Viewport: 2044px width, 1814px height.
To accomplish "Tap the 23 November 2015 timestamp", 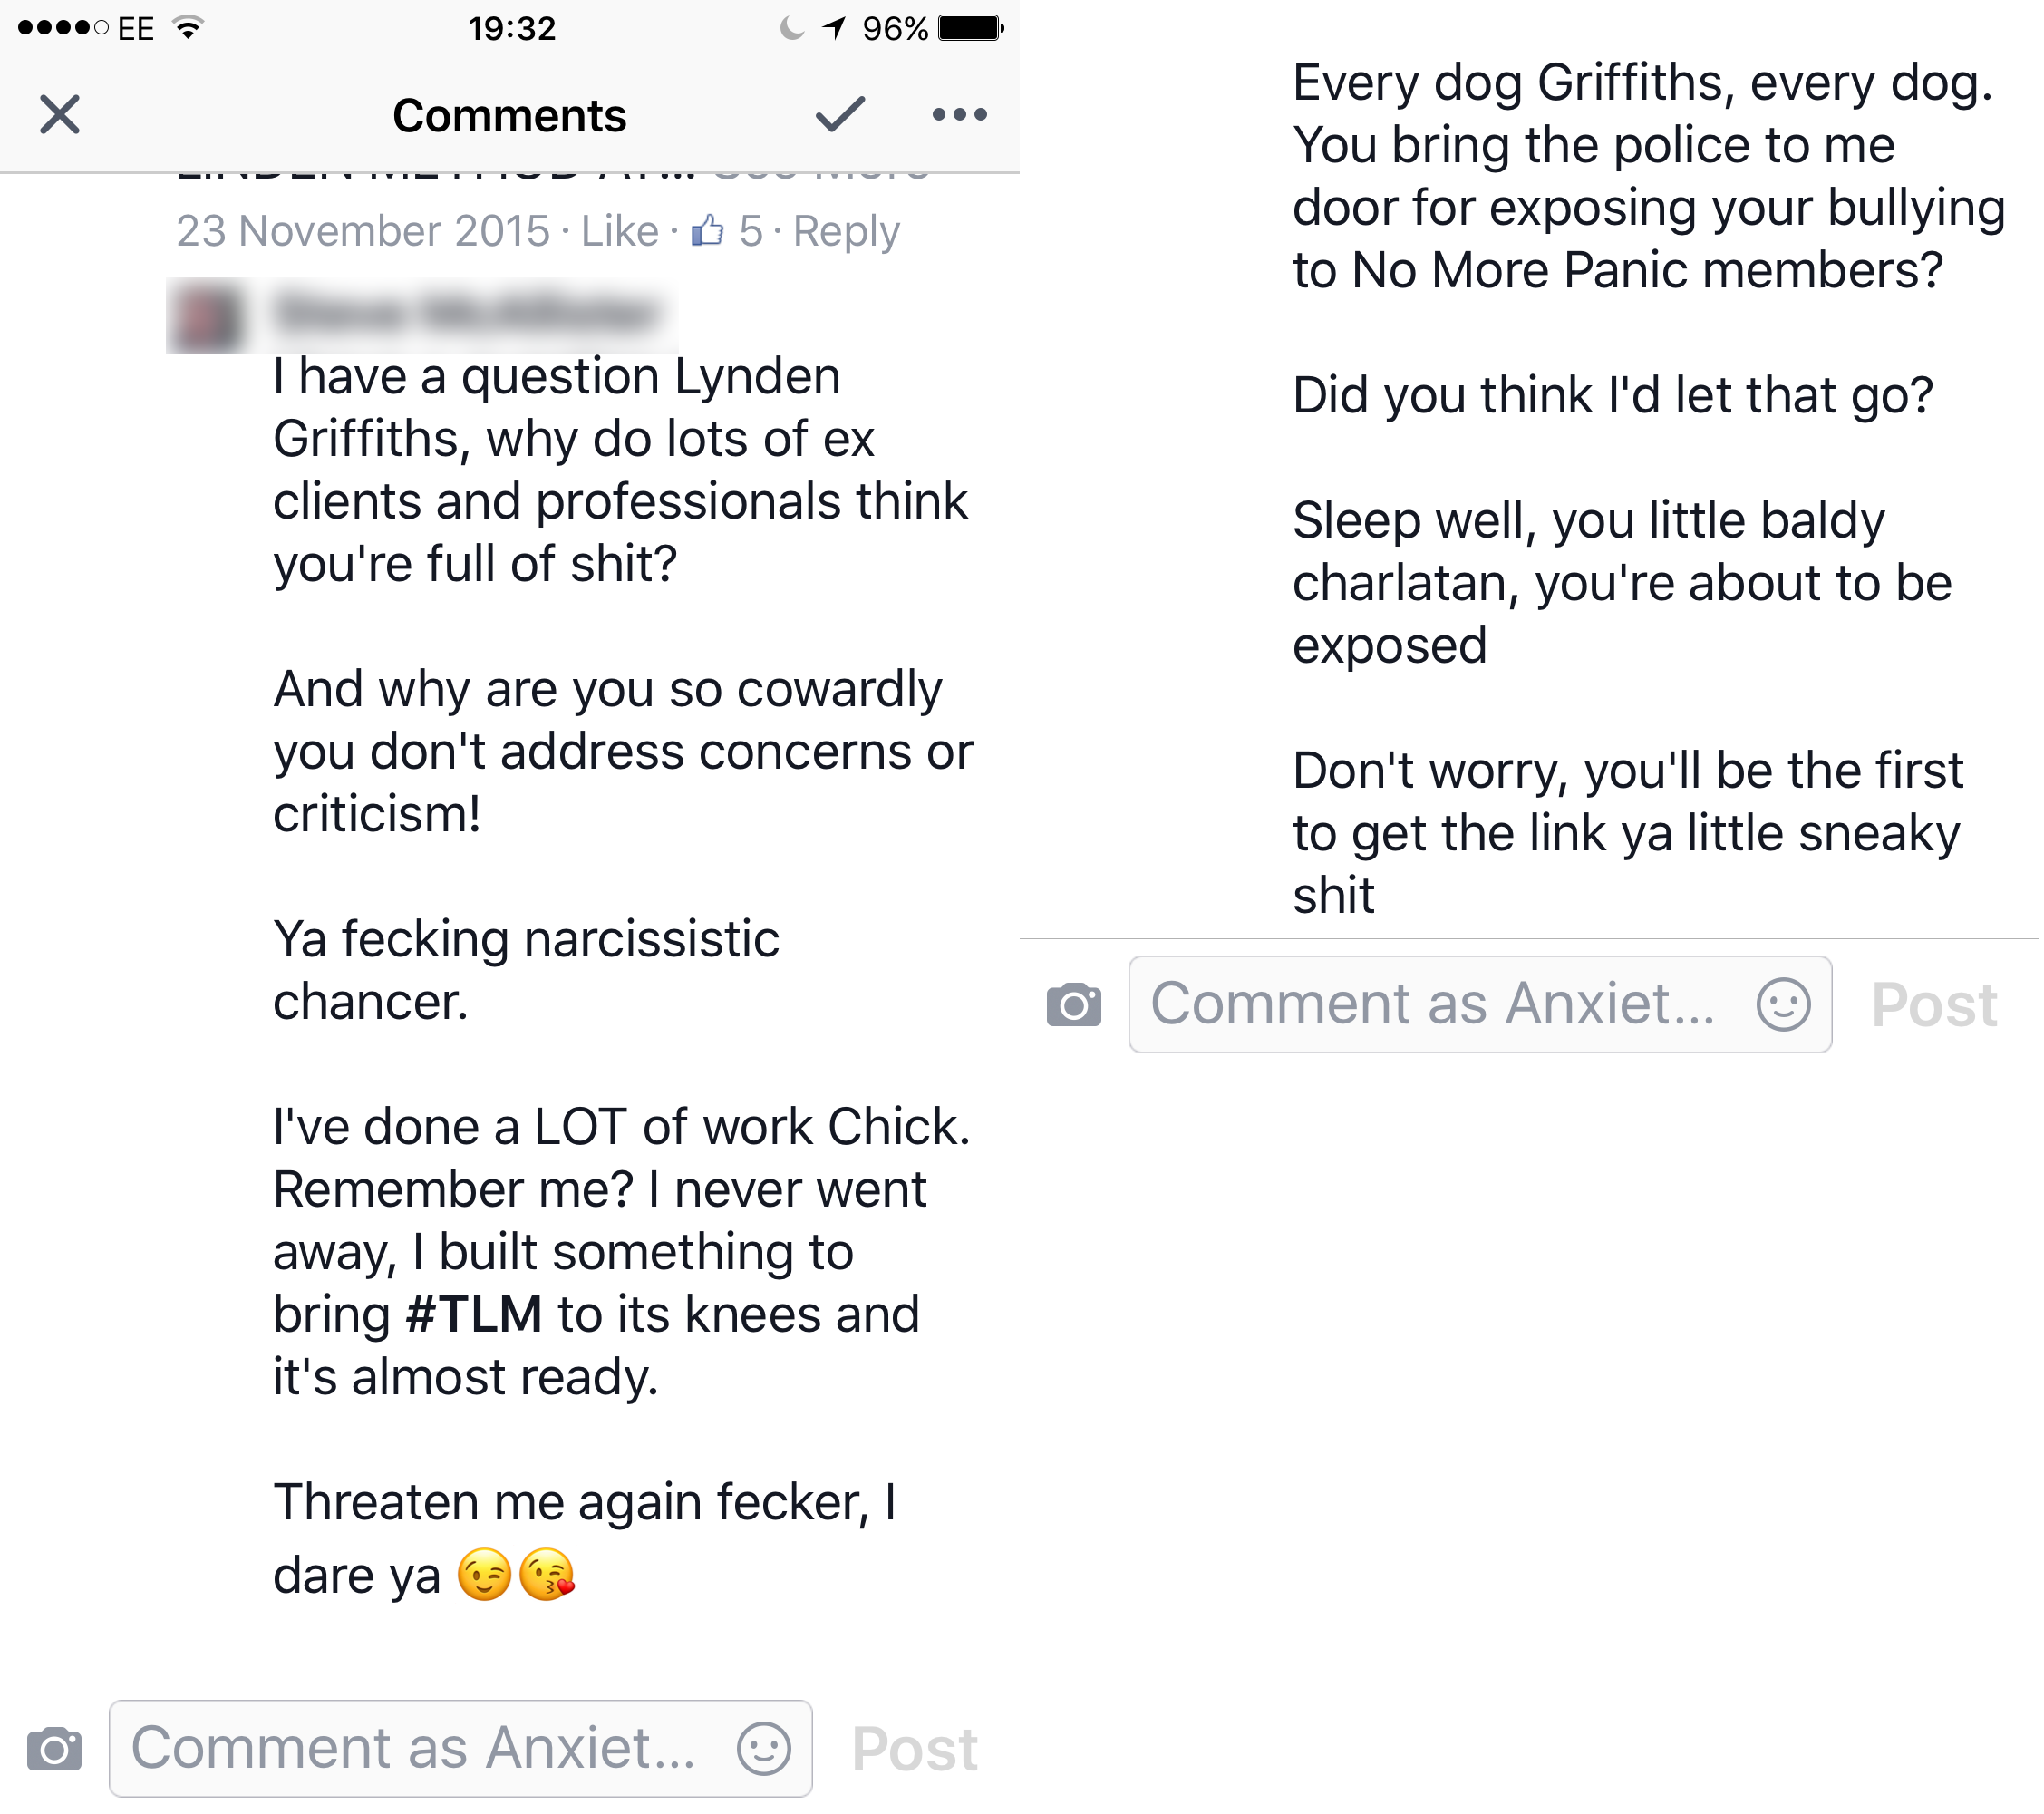I will click(363, 231).
